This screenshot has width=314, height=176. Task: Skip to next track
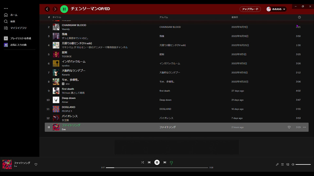pos(165,162)
